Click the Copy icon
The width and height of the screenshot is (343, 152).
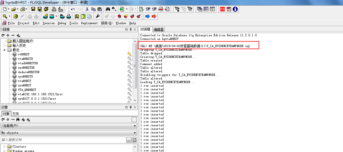[x=93, y=9]
